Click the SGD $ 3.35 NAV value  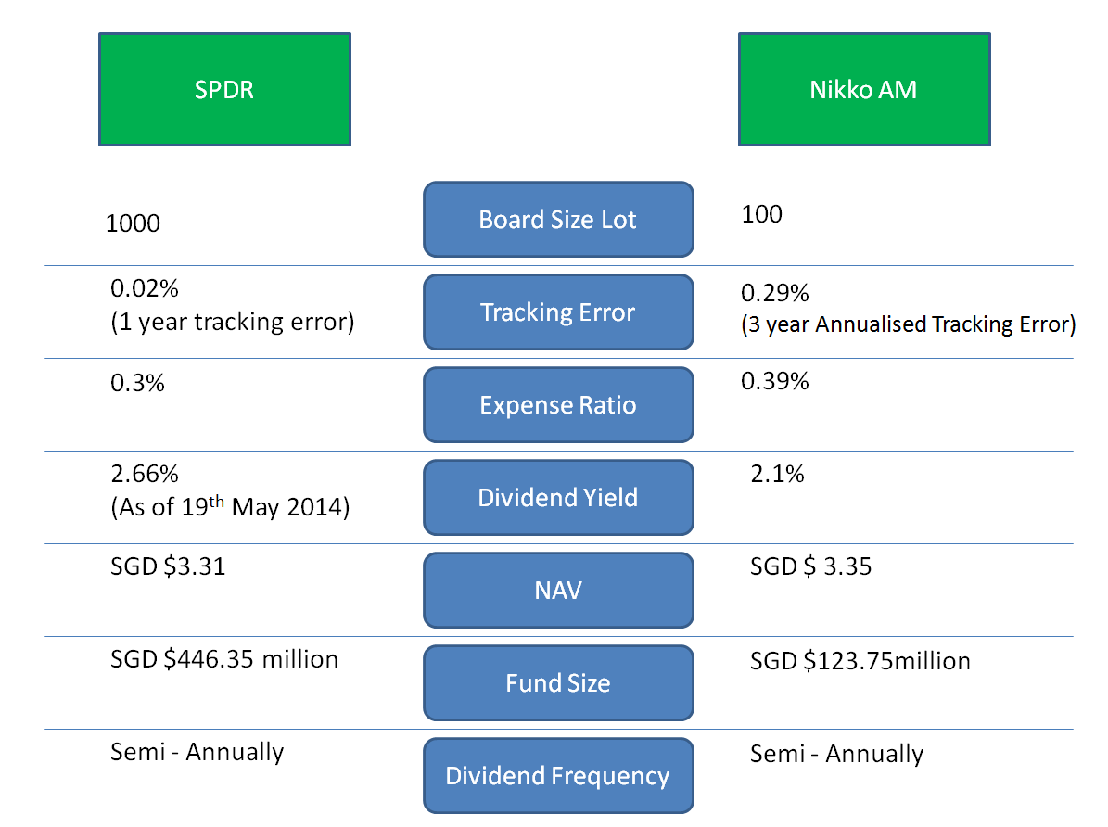click(x=811, y=566)
